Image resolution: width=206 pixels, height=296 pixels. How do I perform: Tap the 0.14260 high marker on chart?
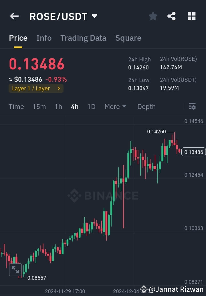coord(157,131)
